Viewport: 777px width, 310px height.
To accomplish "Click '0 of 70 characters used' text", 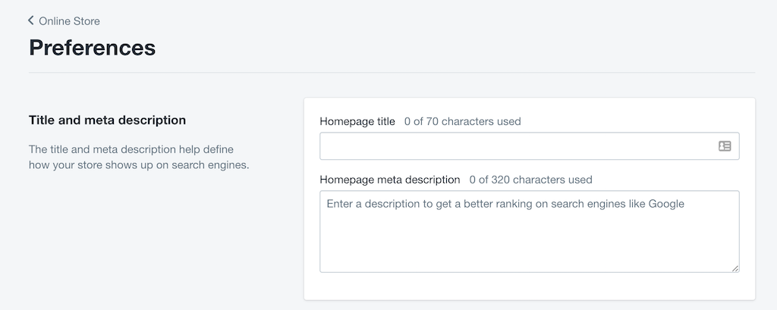I will [x=462, y=121].
